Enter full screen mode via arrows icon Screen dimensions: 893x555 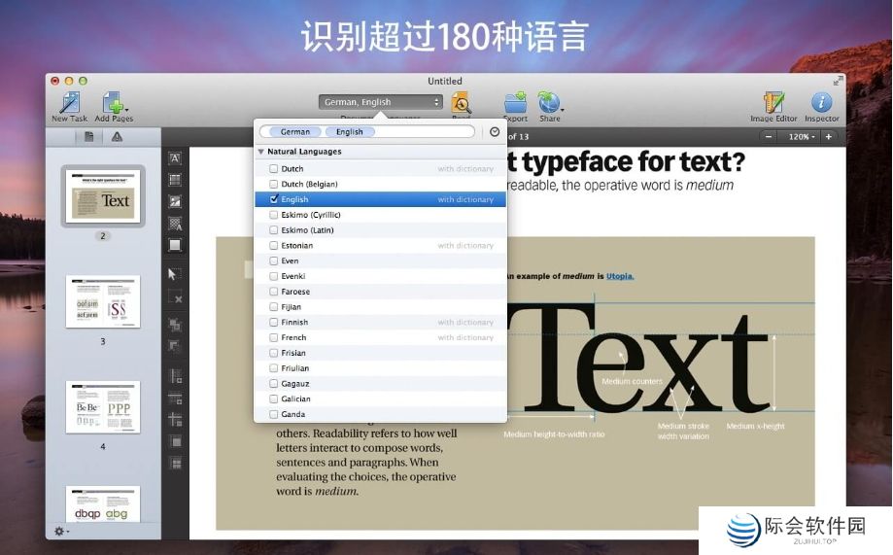(838, 81)
